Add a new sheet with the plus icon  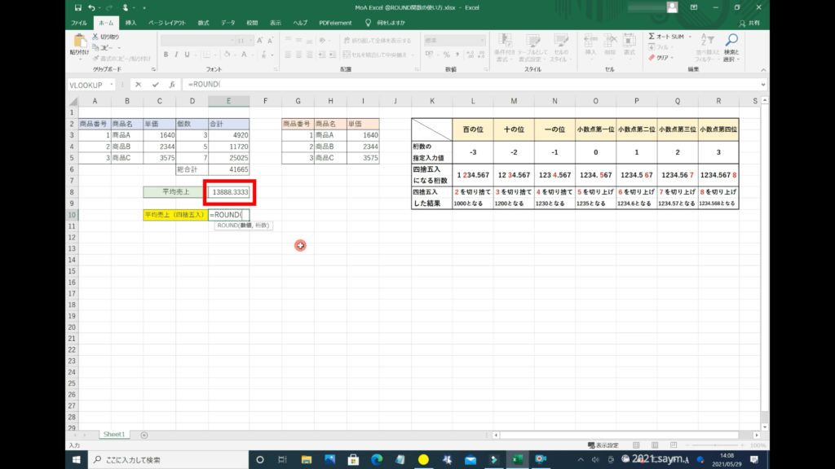pos(144,435)
